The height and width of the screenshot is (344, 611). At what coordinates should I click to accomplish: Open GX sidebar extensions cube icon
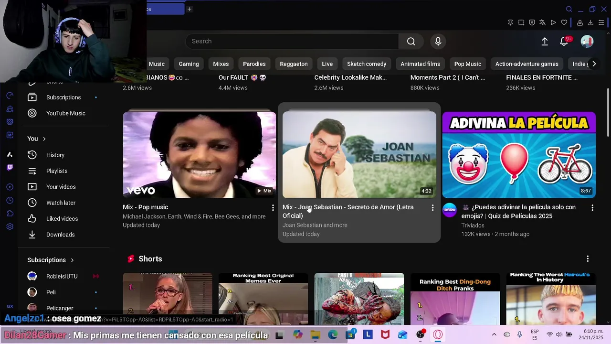(x=10, y=214)
